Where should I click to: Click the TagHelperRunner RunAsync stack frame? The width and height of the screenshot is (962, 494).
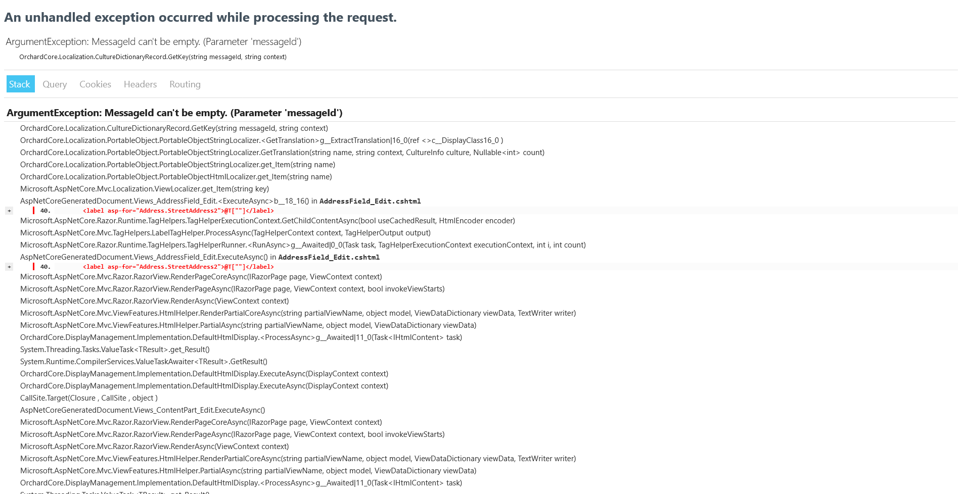[x=303, y=245]
